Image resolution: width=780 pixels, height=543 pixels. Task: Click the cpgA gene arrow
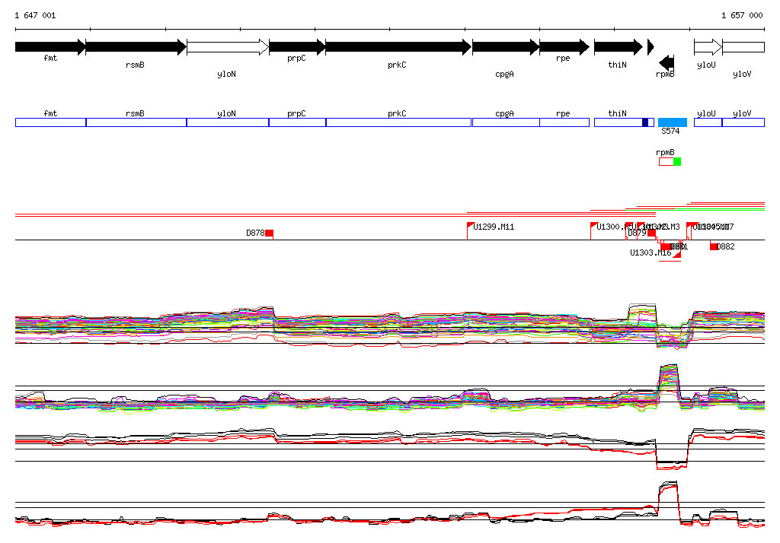[x=506, y=47]
